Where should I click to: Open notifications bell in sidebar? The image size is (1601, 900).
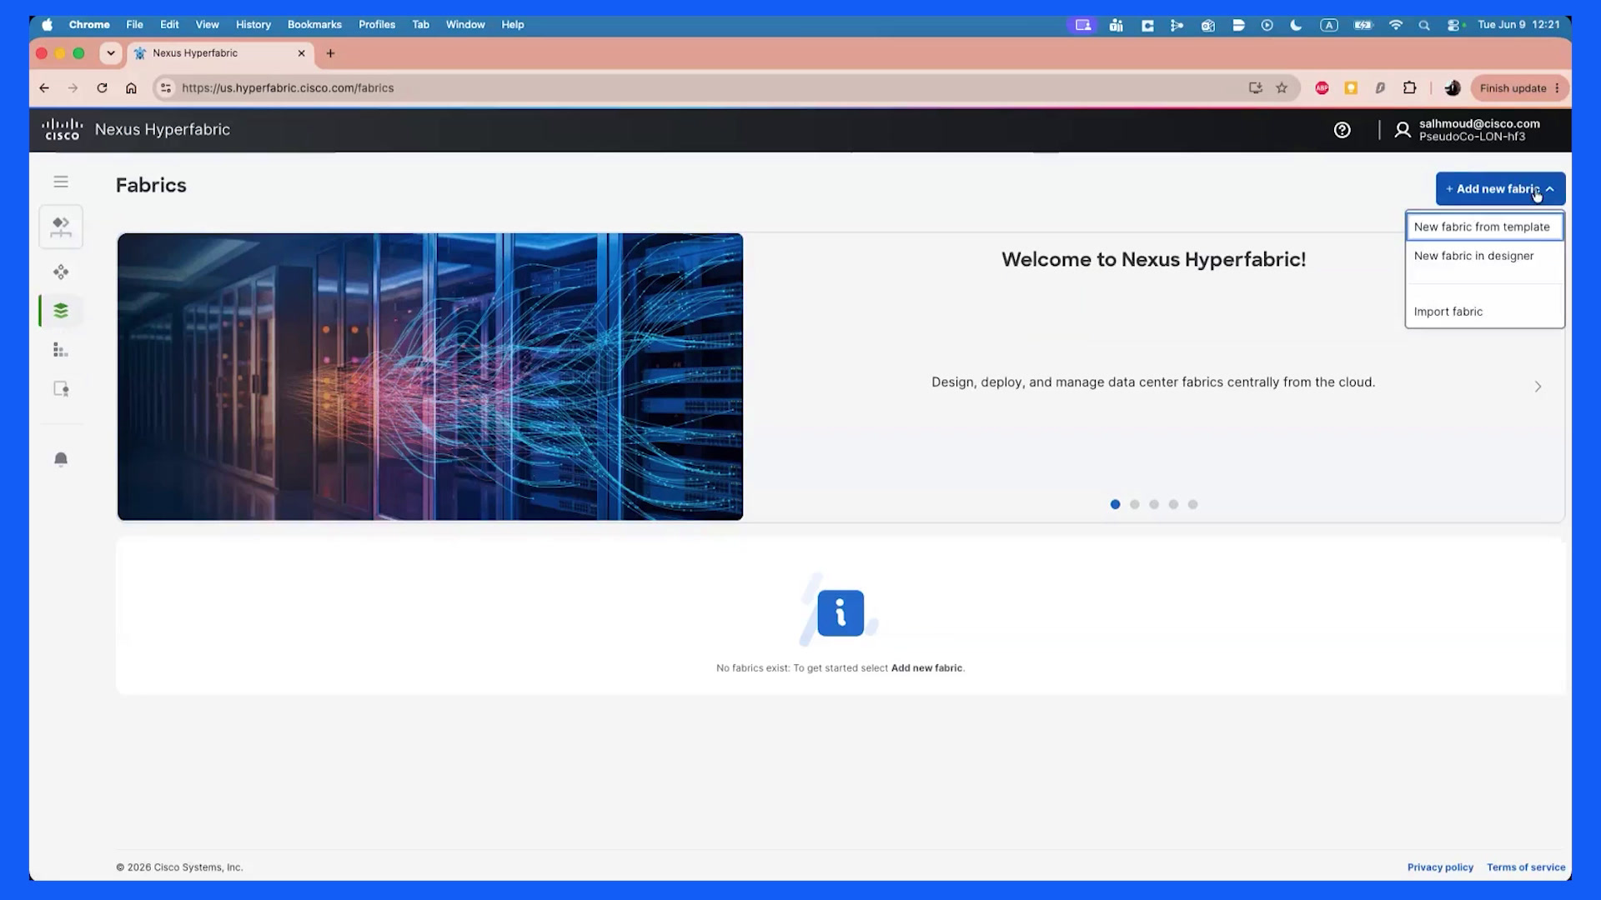click(61, 459)
